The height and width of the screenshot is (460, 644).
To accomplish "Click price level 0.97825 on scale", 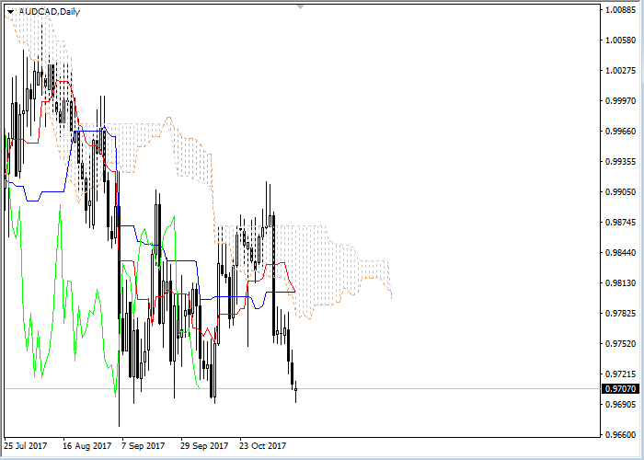I will pyautogui.click(x=621, y=314).
